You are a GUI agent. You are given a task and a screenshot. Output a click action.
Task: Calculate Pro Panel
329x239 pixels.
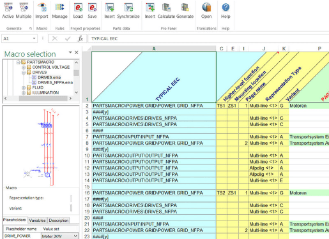coord(166,11)
